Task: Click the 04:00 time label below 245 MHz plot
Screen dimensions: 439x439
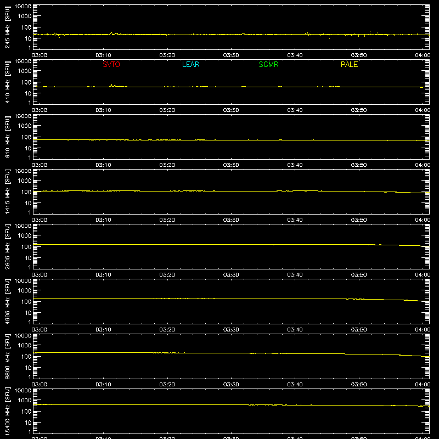Action: click(423, 55)
